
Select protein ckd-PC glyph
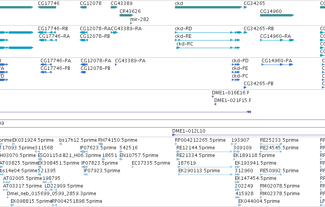tap(236, 80)
